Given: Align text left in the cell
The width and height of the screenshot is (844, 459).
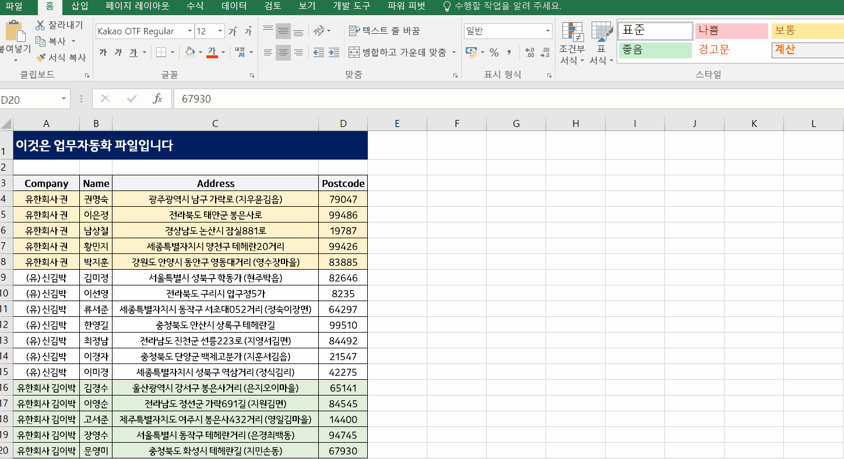Looking at the screenshot, I should [x=268, y=52].
